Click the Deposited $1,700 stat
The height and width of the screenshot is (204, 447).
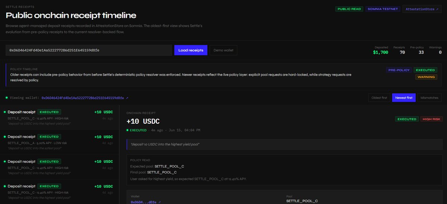click(380, 50)
